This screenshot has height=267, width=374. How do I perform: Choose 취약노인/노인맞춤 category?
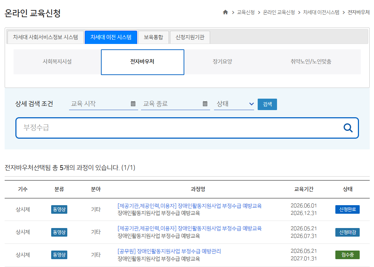(x=311, y=62)
